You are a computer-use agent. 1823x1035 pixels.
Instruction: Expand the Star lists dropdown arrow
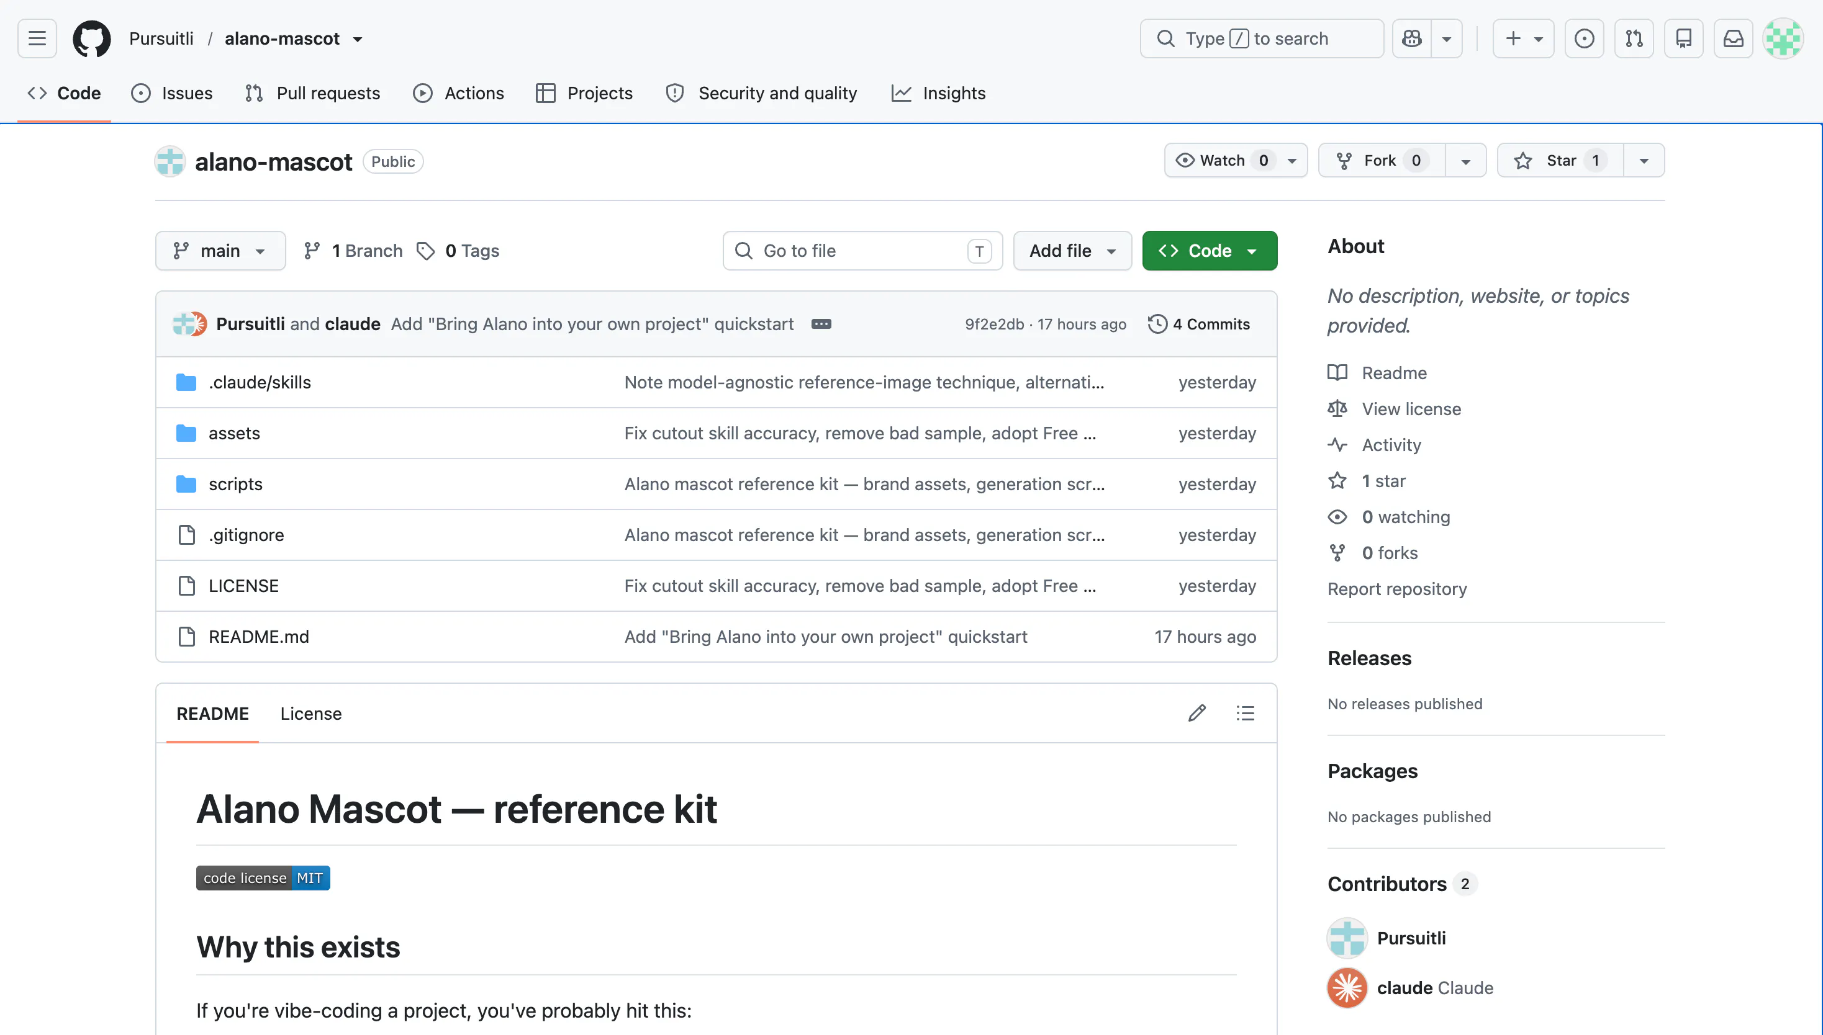1644,161
